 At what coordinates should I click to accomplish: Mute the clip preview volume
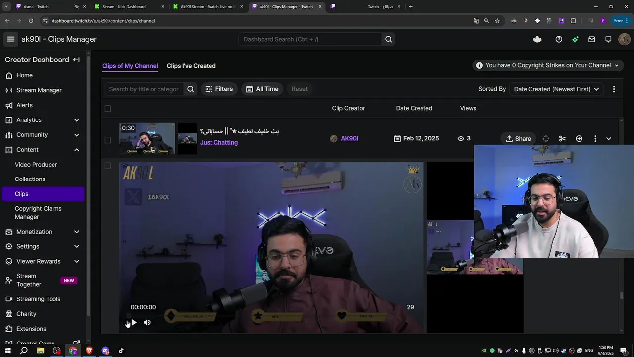click(x=147, y=322)
